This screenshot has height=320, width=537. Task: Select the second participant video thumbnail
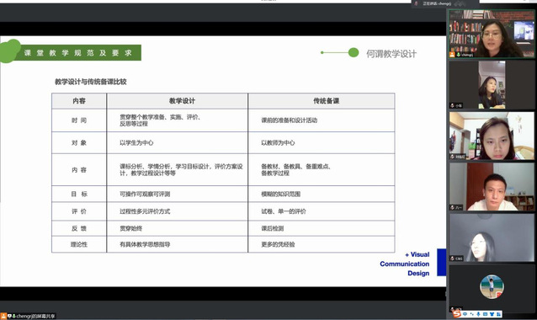pyautogui.click(x=492, y=84)
